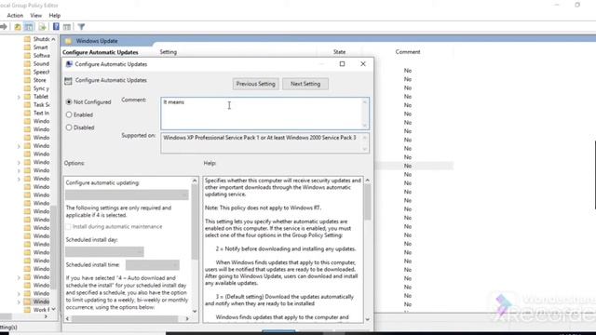Click the Windows Update folder icon in header
The image size is (596, 335).
tap(68, 41)
